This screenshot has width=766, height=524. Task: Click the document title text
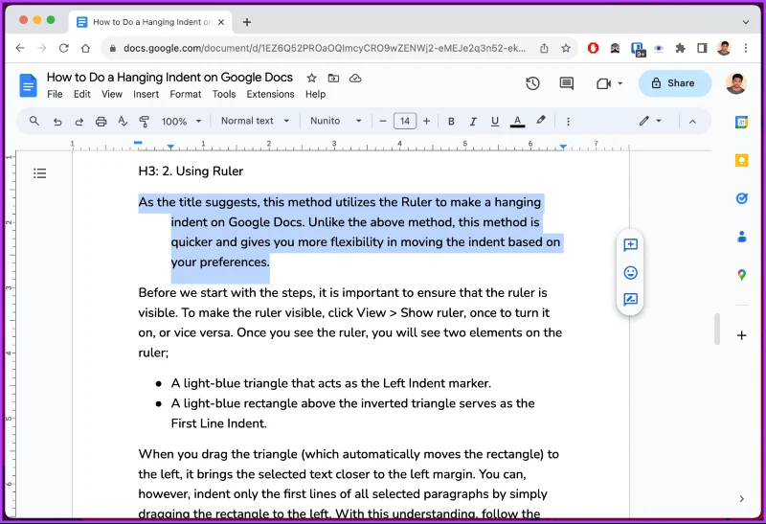[x=169, y=78]
